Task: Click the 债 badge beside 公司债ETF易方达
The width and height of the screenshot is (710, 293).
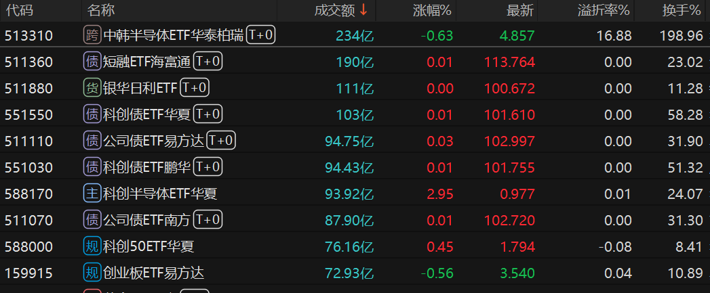Action: (x=92, y=141)
